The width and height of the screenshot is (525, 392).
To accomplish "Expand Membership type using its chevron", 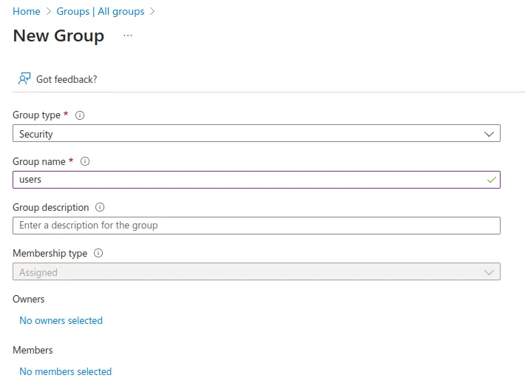I will [x=489, y=272].
